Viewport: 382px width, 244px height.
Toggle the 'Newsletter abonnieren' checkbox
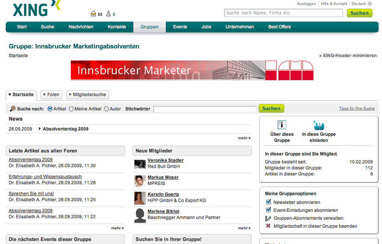268,202
